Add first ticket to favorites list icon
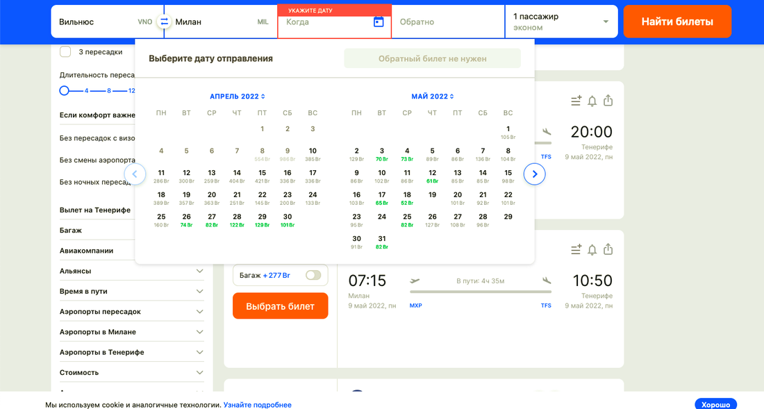Image resolution: width=764 pixels, height=409 pixels. (576, 101)
